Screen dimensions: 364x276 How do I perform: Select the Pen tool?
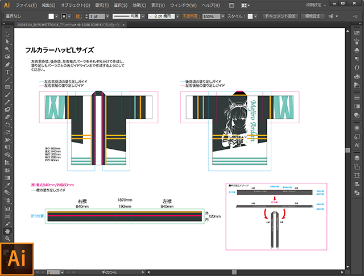coord(8,64)
